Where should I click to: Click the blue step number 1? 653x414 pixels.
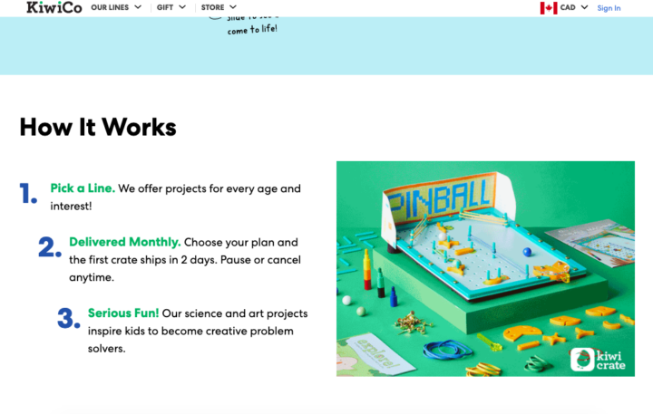28,194
